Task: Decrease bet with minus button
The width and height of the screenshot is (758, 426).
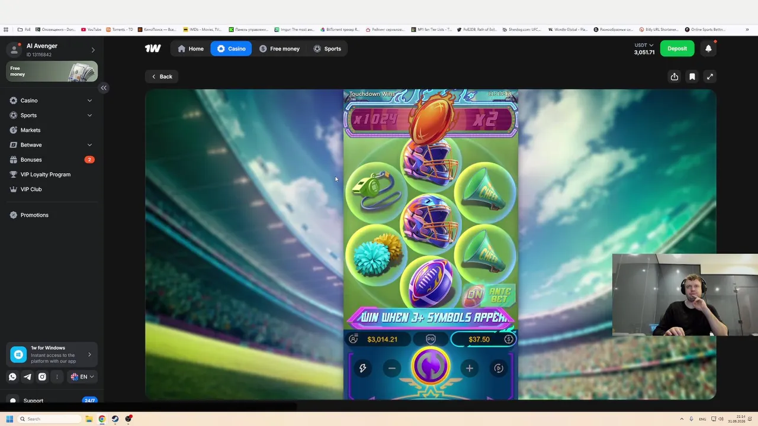Action: click(391, 368)
